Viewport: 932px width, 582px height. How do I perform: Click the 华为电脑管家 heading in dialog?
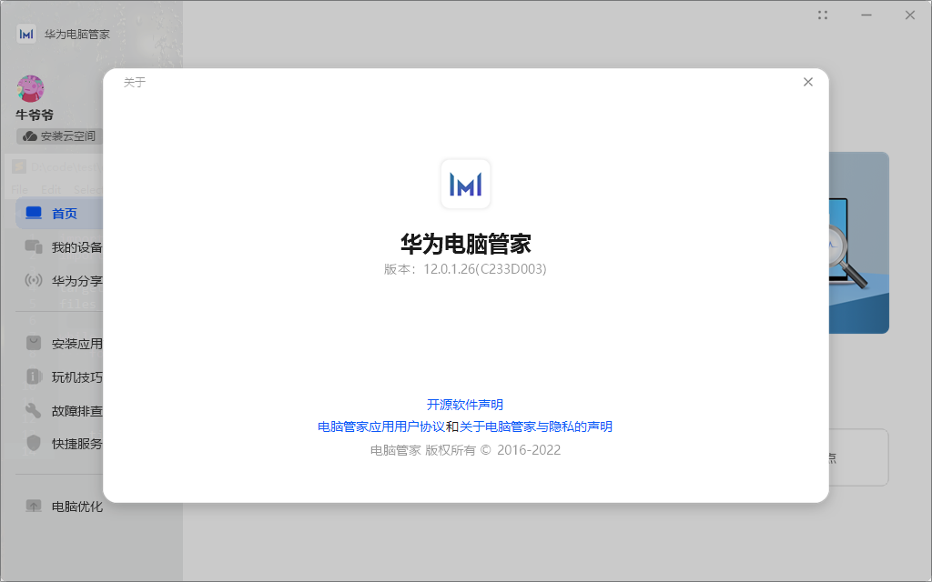click(x=465, y=244)
